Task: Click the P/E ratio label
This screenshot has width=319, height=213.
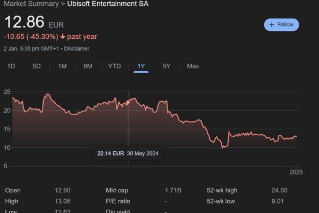Action: 118,201
